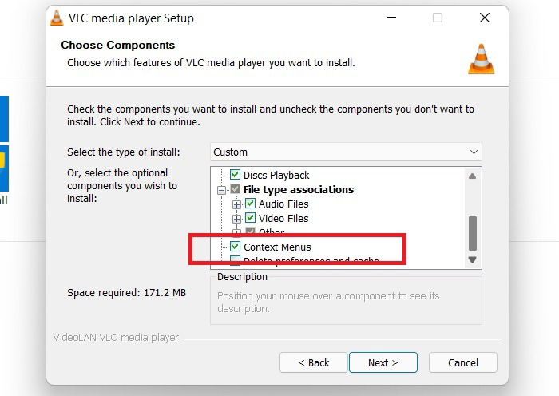559x396 pixels.
Task: Expand the Audio Files tree node
Action: (236, 204)
